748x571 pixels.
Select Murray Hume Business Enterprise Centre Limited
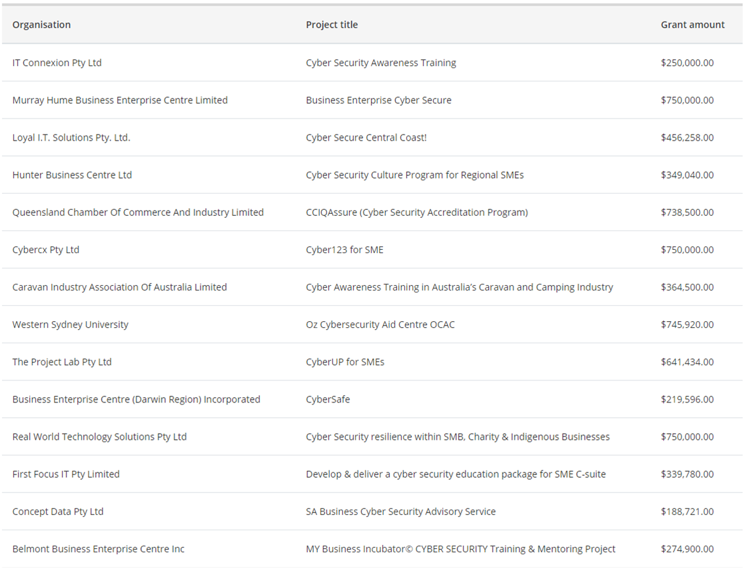click(120, 100)
